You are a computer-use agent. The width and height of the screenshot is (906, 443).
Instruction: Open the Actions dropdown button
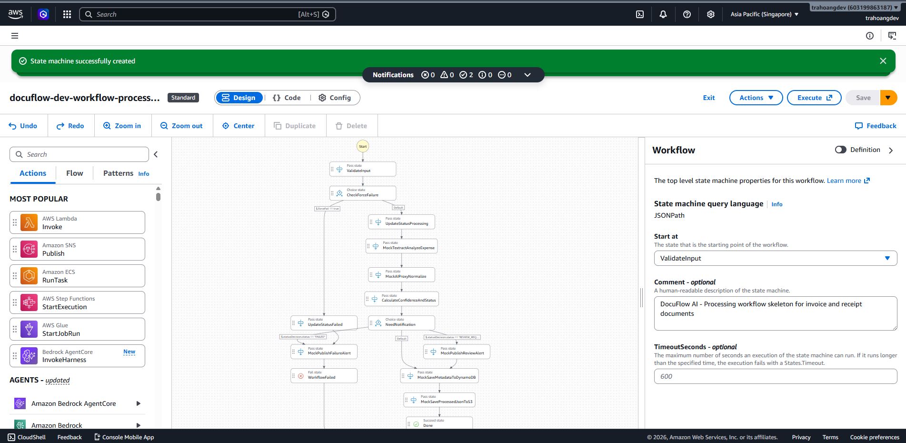pos(756,98)
